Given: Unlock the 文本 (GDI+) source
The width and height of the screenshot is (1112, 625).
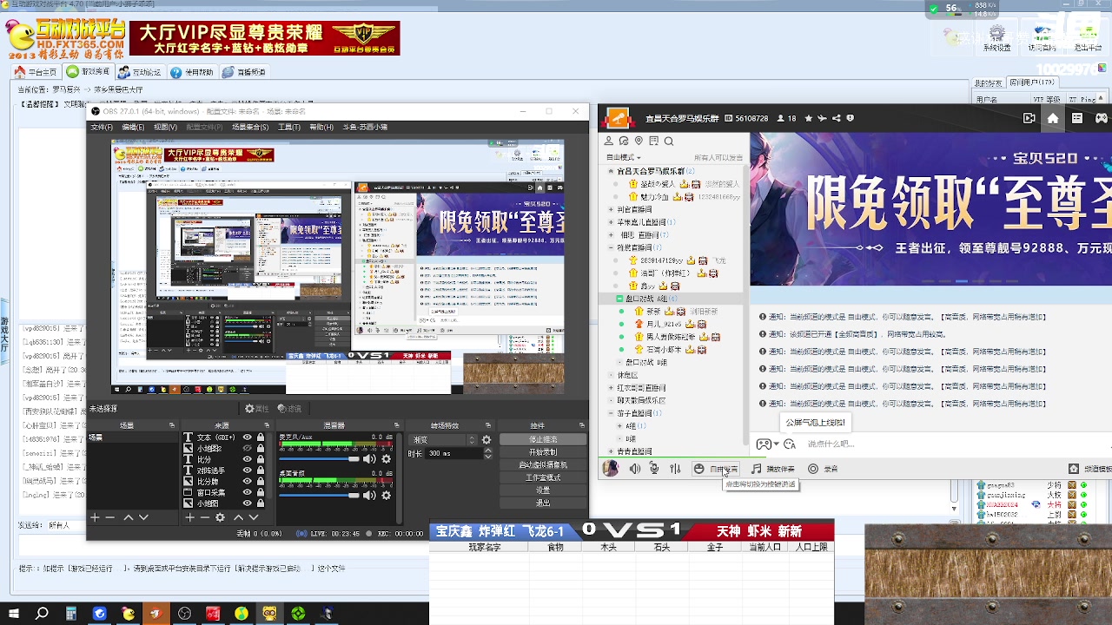Looking at the screenshot, I should tap(260, 437).
